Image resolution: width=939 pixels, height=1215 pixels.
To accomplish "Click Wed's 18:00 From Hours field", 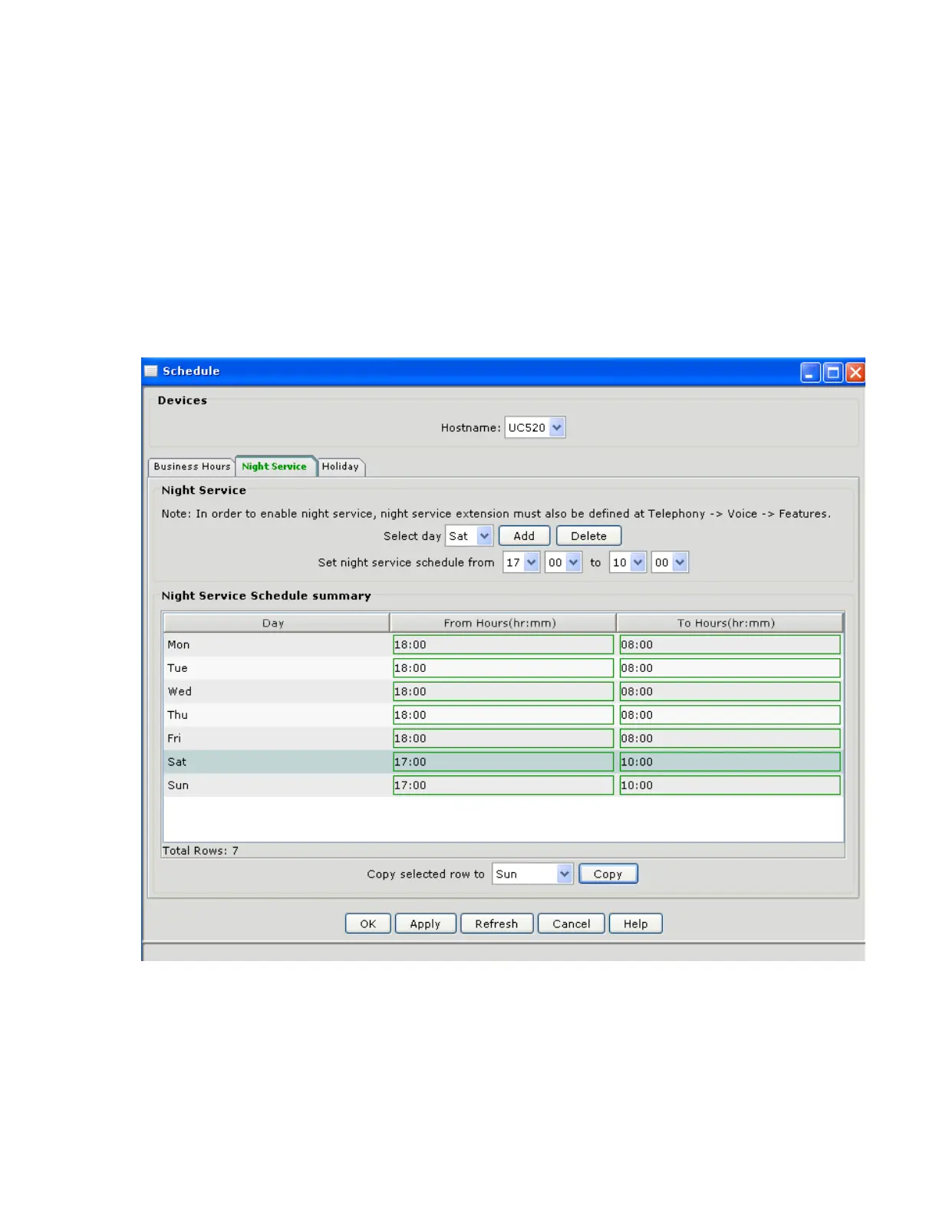I will coord(503,691).
